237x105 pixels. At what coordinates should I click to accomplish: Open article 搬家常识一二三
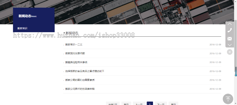tap(74, 45)
